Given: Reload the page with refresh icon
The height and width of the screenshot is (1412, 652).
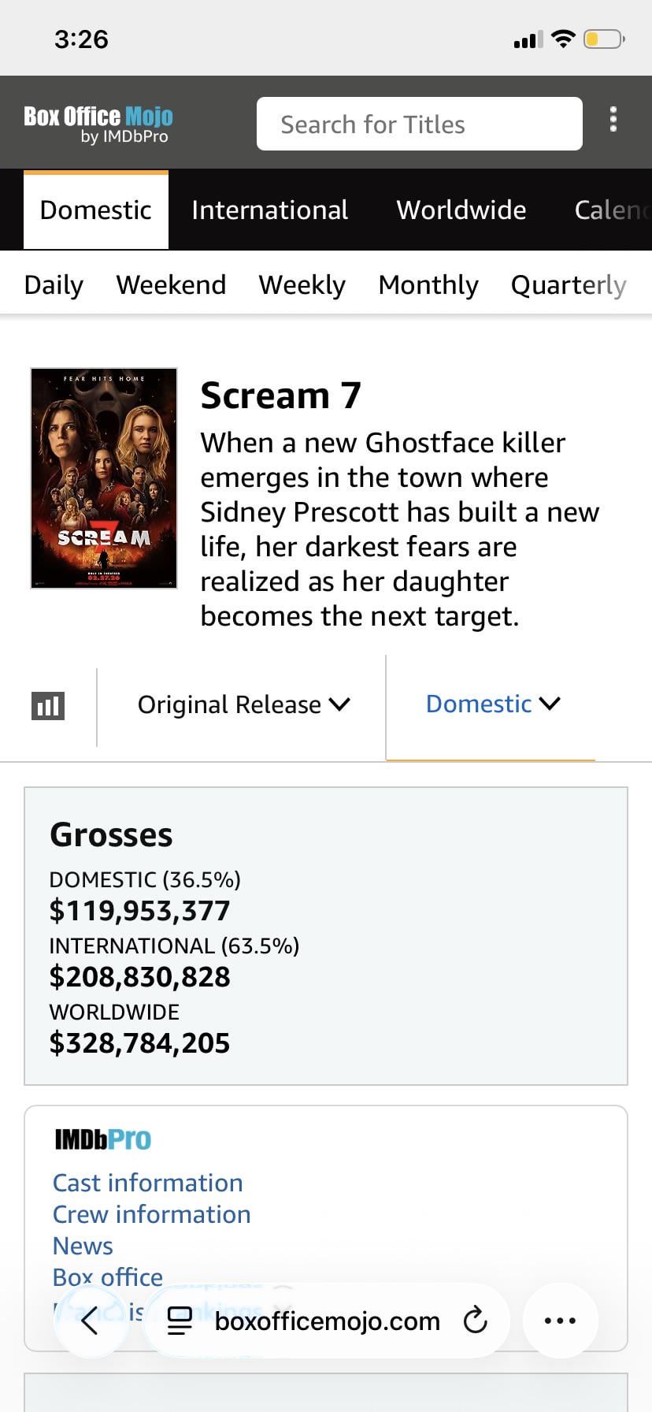Looking at the screenshot, I should coord(475,1320).
